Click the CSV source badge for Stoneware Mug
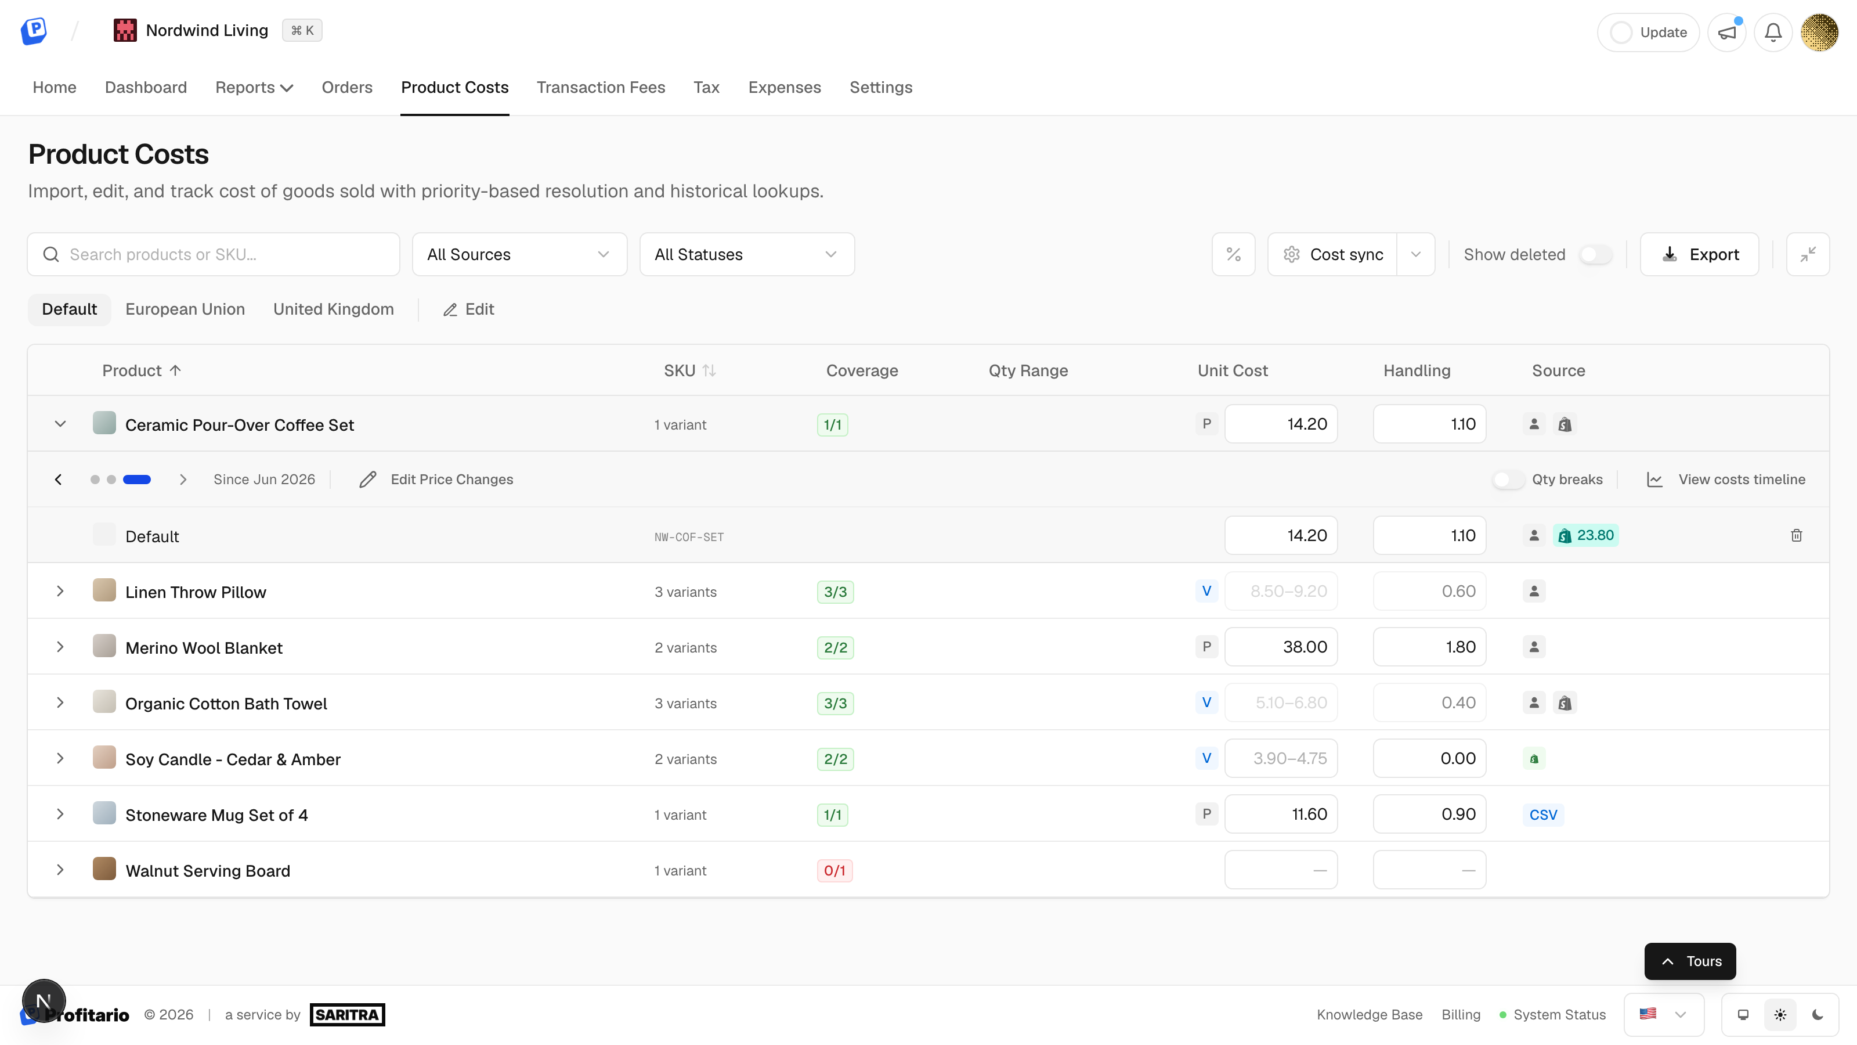Screen dimensions: 1857x1045 pos(1544,815)
